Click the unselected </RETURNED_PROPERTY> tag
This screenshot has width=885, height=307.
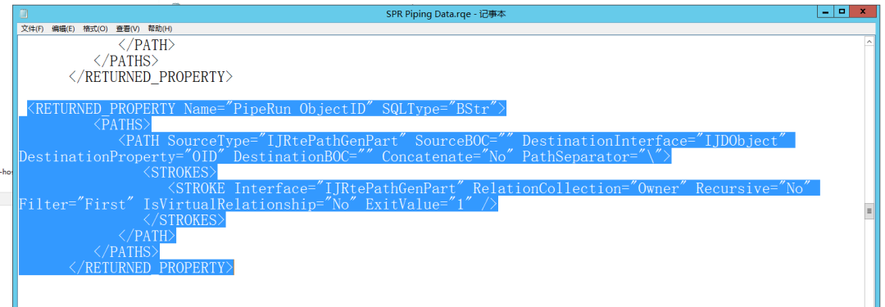[151, 77]
